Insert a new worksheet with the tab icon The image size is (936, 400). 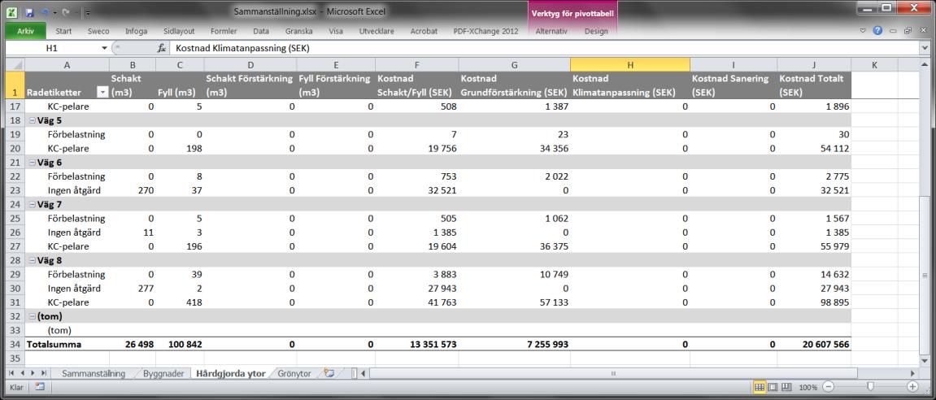point(329,373)
